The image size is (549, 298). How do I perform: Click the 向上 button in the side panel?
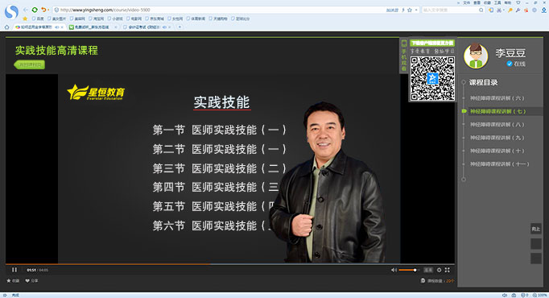point(535,229)
